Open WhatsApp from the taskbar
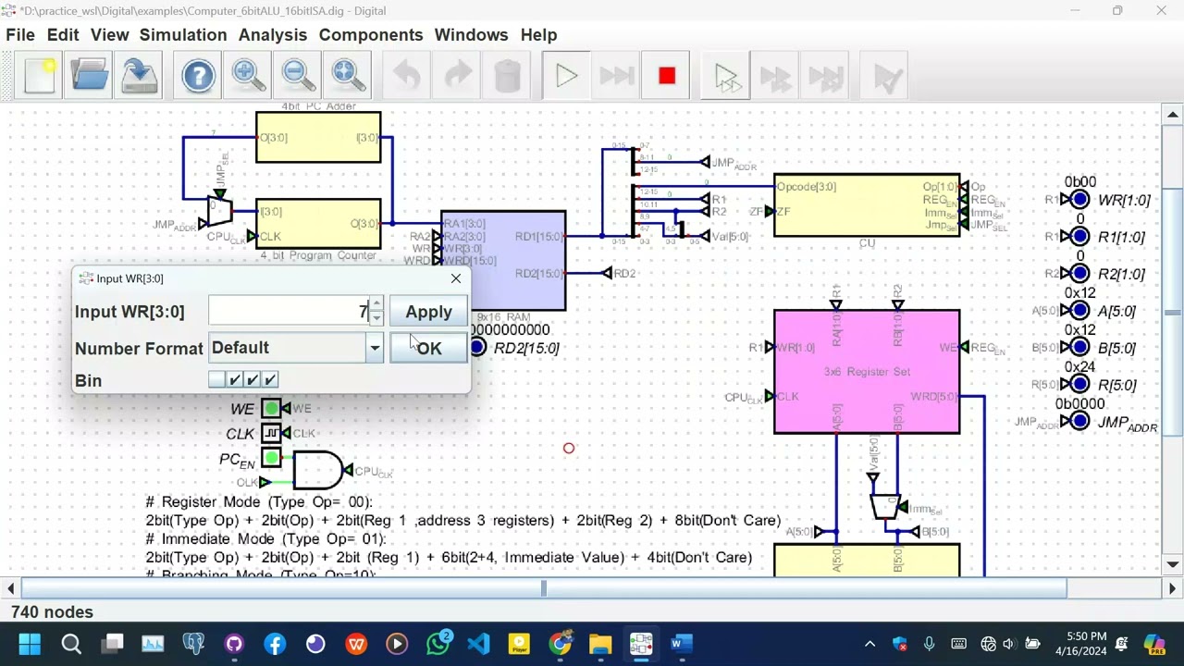This screenshot has width=1184, height=666. coord(438,644)
